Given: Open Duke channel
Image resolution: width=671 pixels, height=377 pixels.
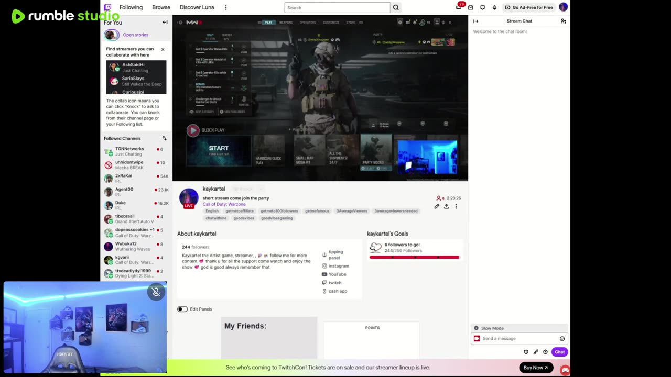Looking at the screenshot, I should point(135,205).
